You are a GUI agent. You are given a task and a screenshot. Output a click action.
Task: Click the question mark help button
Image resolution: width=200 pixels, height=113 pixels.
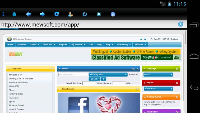pos(103,79)
